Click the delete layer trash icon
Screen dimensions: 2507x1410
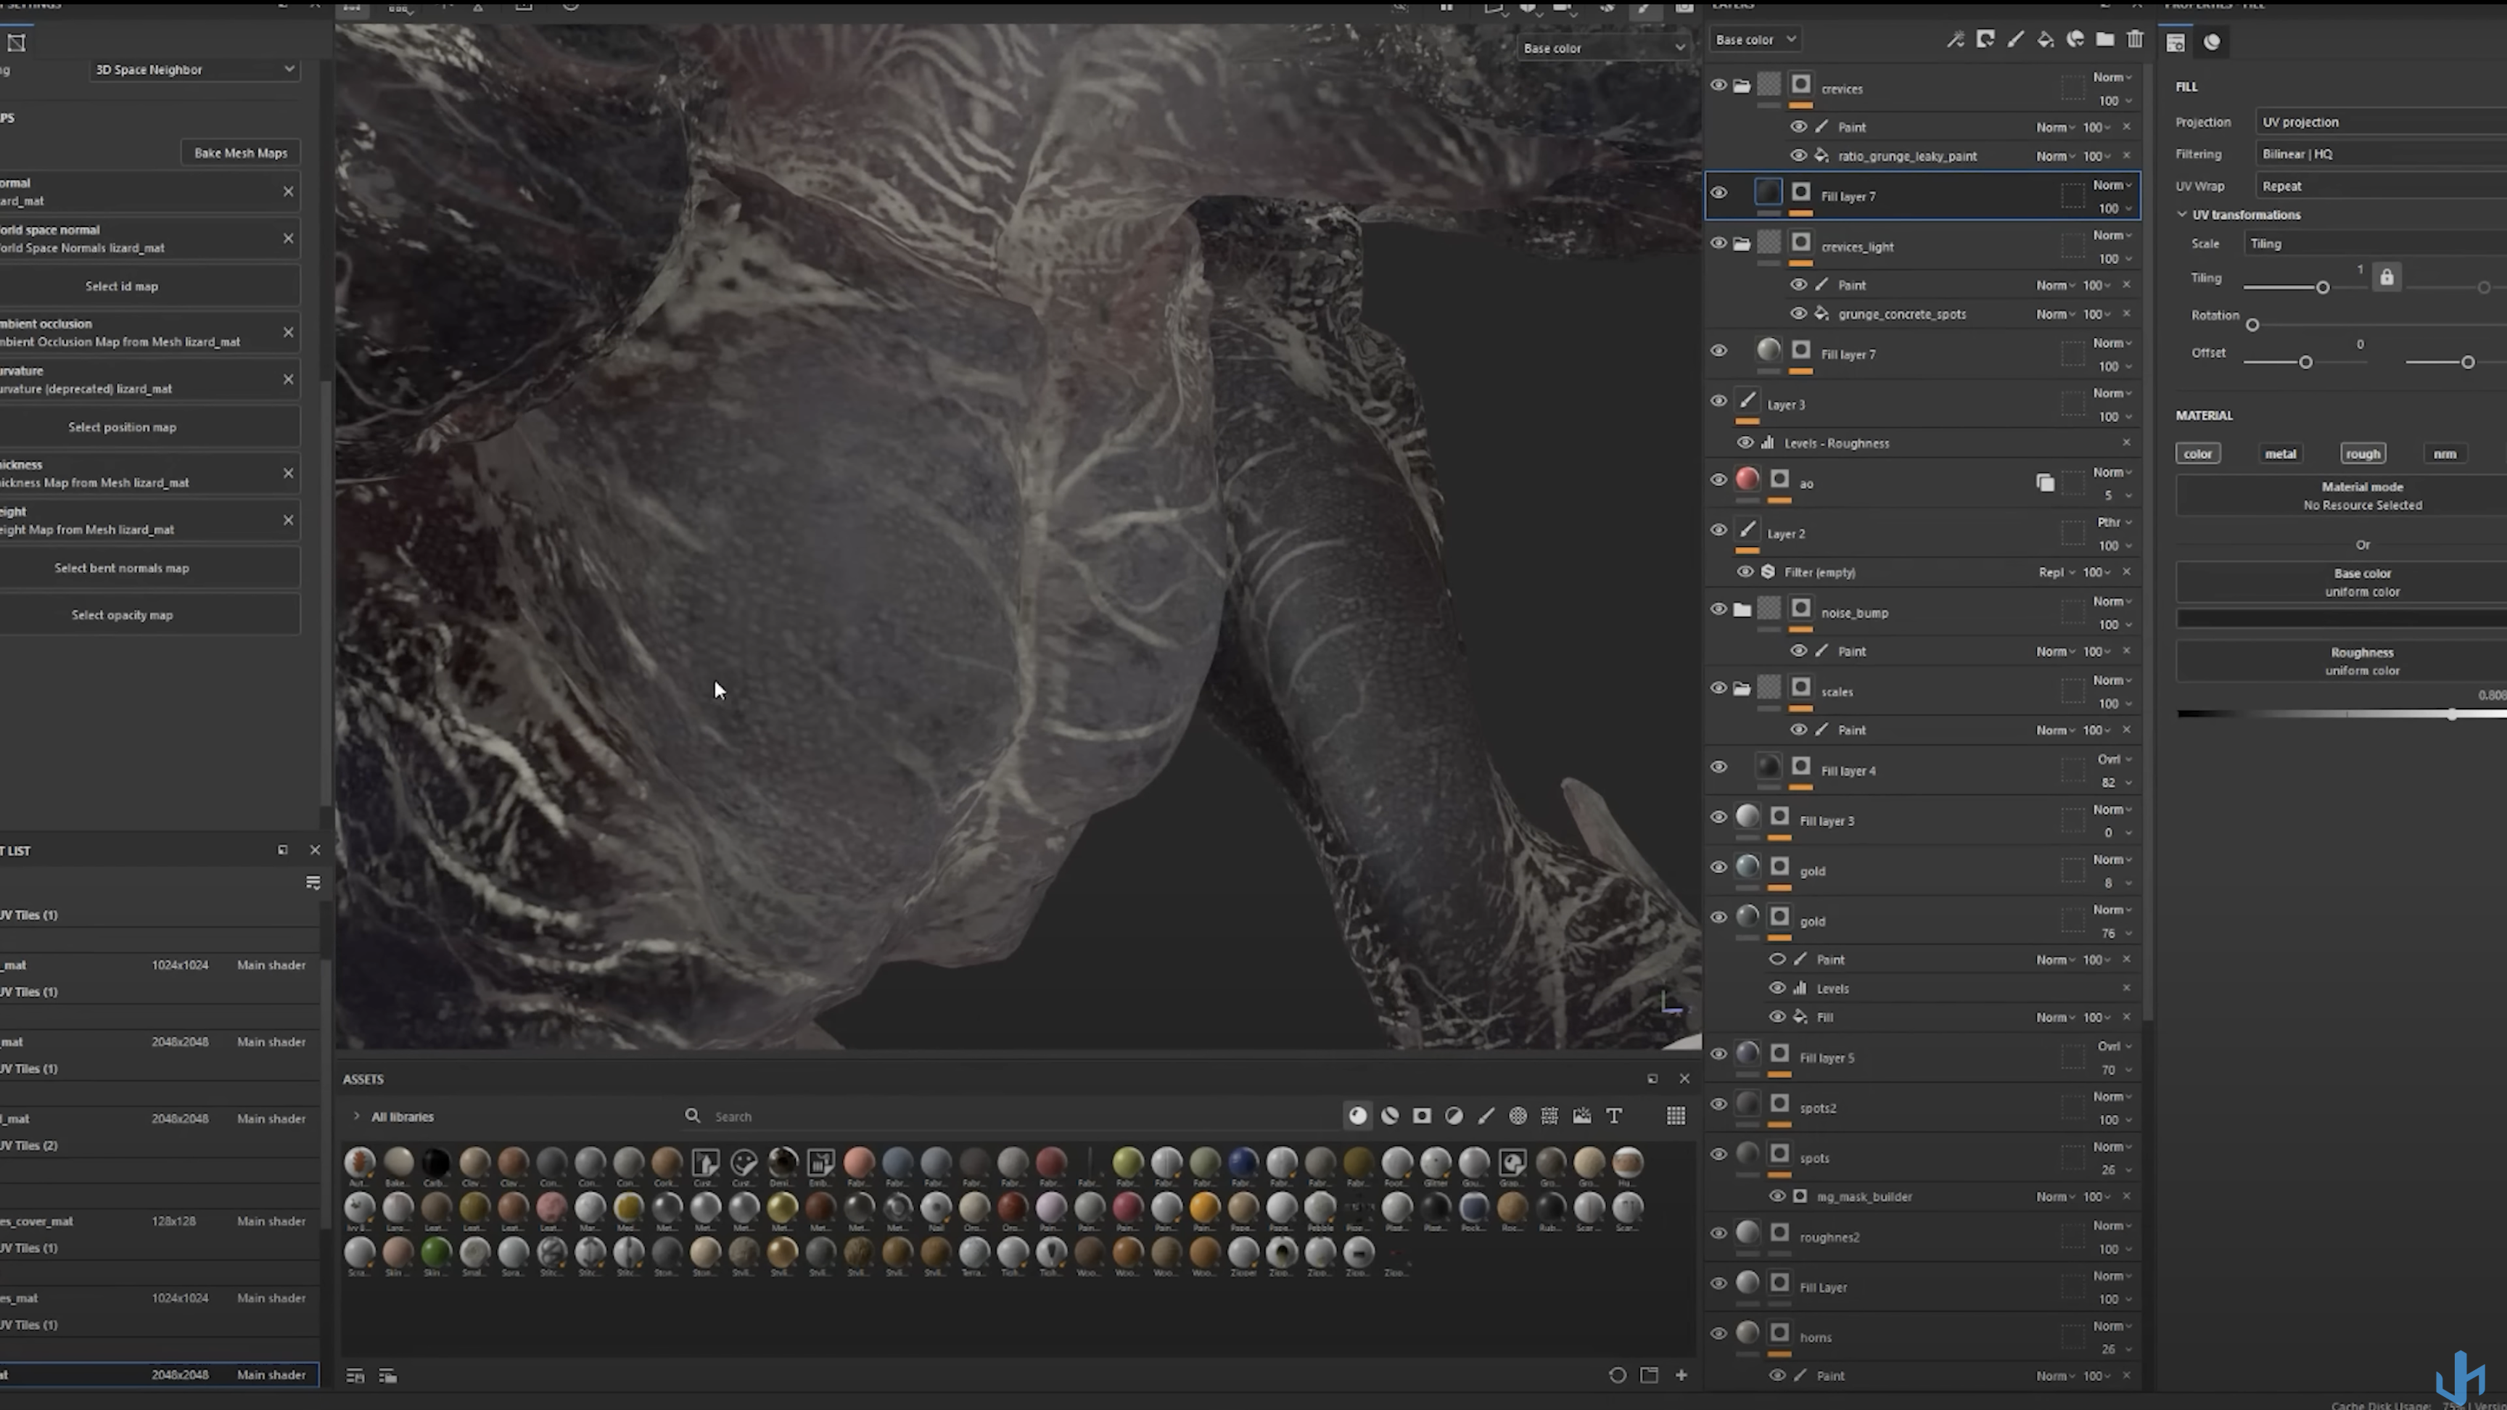(x=2136, y=40)
